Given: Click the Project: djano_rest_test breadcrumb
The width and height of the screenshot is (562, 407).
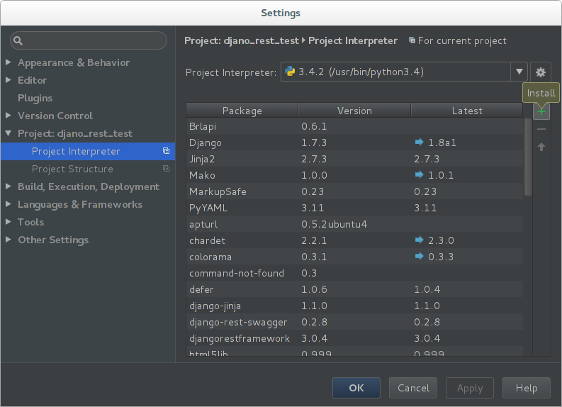Looking at the screenshot, I should 241,41.
